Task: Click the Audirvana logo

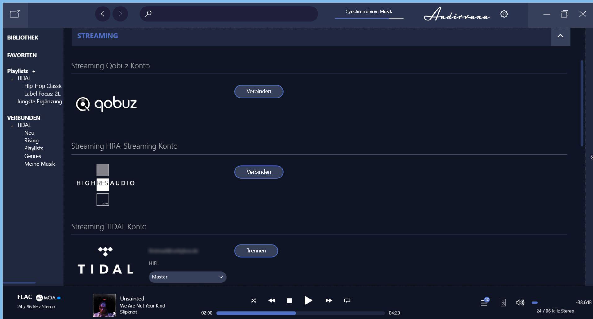Action: 457,14
